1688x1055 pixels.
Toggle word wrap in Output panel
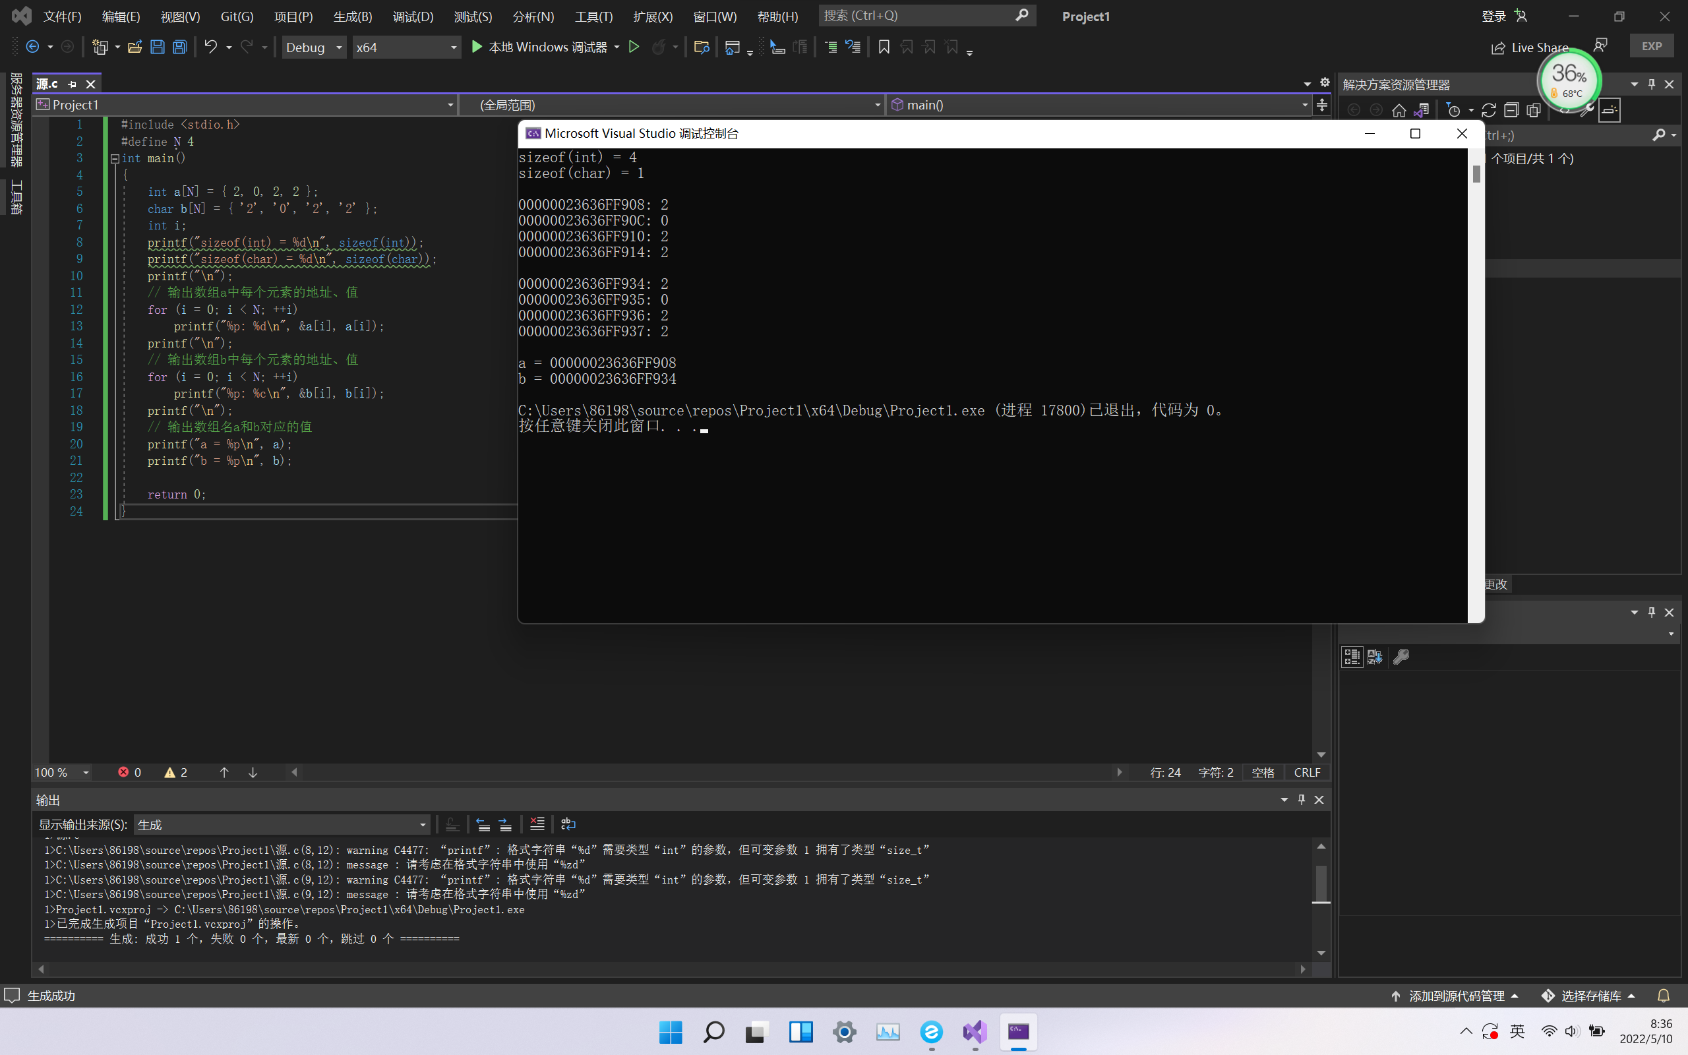(x=568, y=824)
